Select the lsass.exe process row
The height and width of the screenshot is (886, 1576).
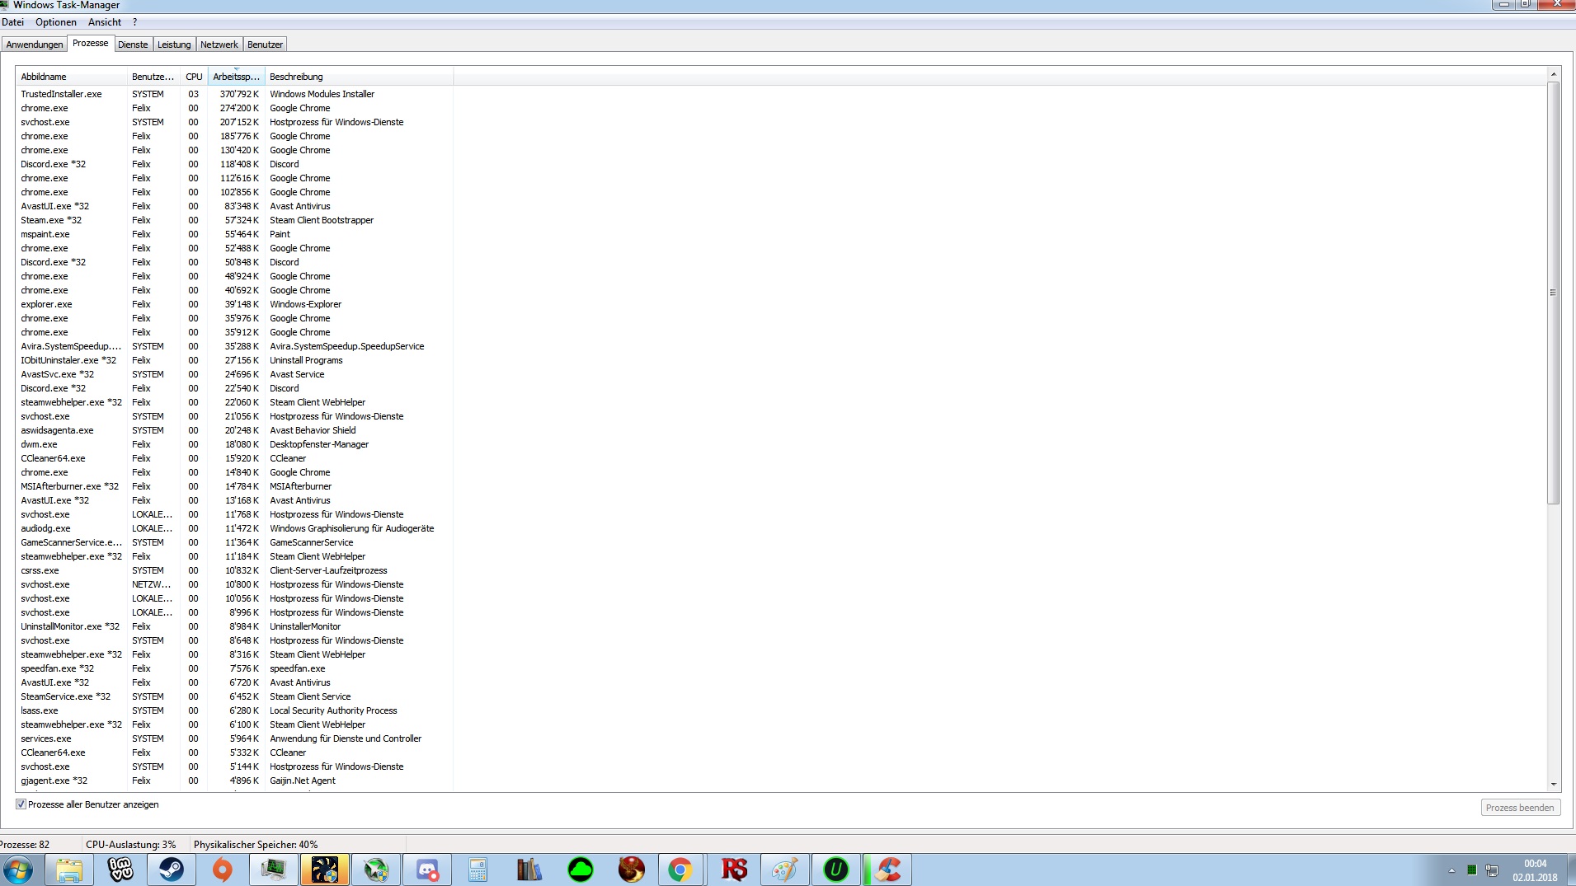coord(234,710)
